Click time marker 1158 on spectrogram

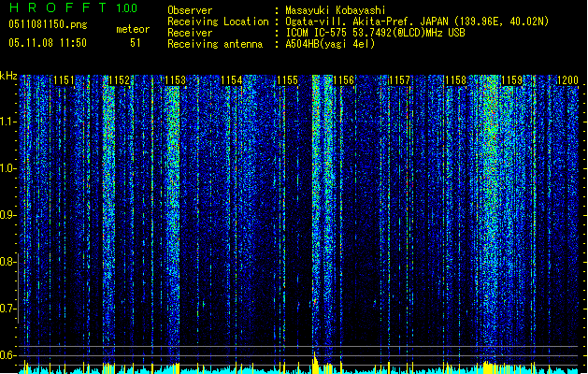click(x=455, y=80)
